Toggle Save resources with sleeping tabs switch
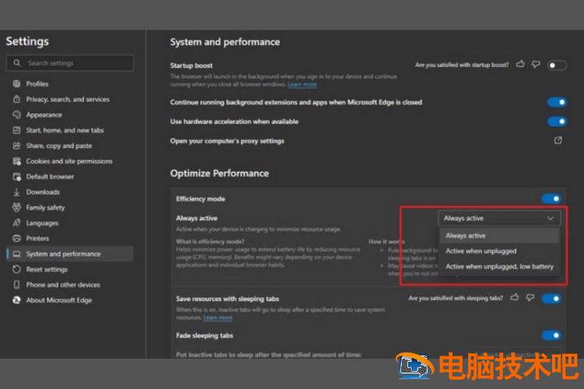 click(x=551, y=298)
